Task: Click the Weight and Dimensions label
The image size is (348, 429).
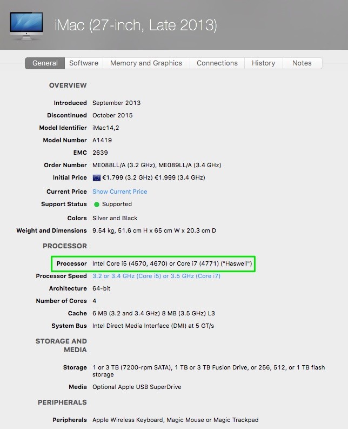Action: [x=52, y=230]
